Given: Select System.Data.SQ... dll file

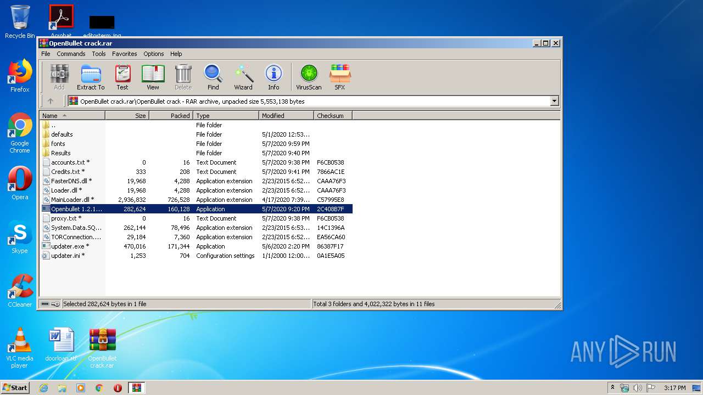Looking at the screenshot, I should (x=196, y=228).
